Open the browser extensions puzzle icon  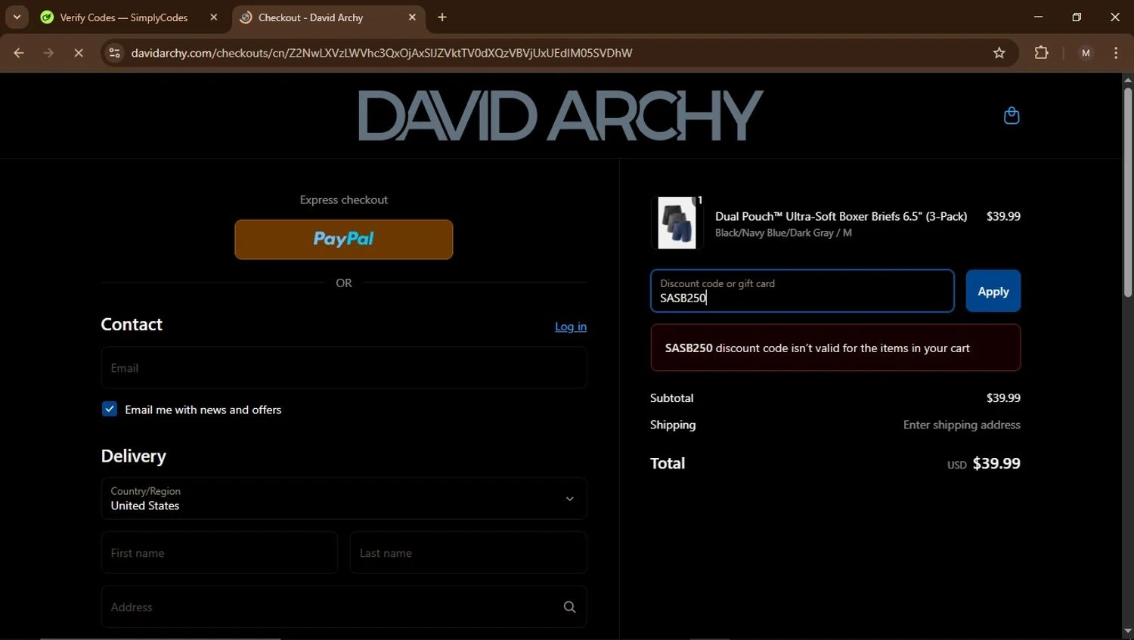coord(1041,53)
